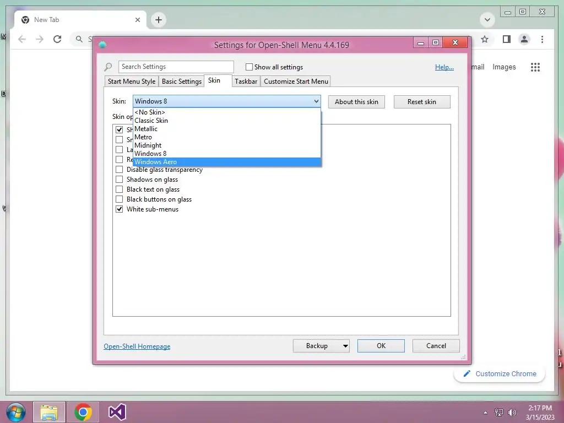This screenshot has height=423, width=564.
Task: Switch to Chrome via its taskbar icon
Action: point(83,412)
